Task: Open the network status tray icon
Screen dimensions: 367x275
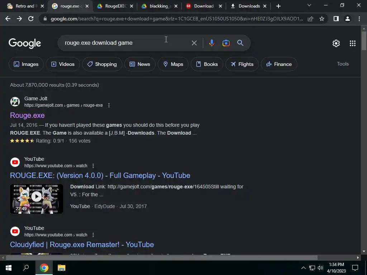Action: (x=312, y=268)
